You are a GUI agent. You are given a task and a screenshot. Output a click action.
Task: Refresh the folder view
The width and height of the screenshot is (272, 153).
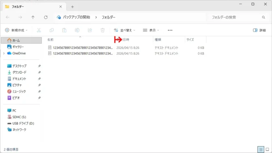pyautogui.click(x=46, y=17)
